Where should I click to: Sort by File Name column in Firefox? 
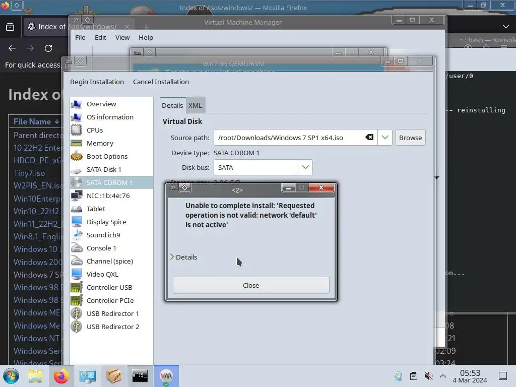coord(36,122)
